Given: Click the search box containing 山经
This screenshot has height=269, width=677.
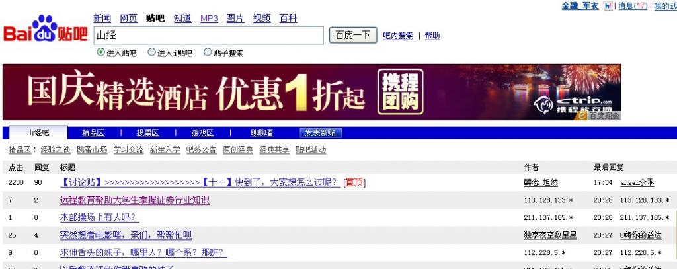Looking at the screenshot, I should [x=208, y=35].
